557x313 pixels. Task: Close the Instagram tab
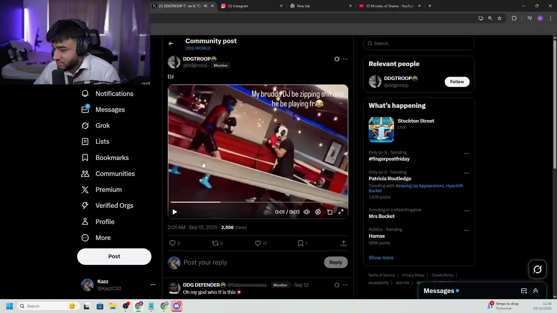(x=281, y=6)
